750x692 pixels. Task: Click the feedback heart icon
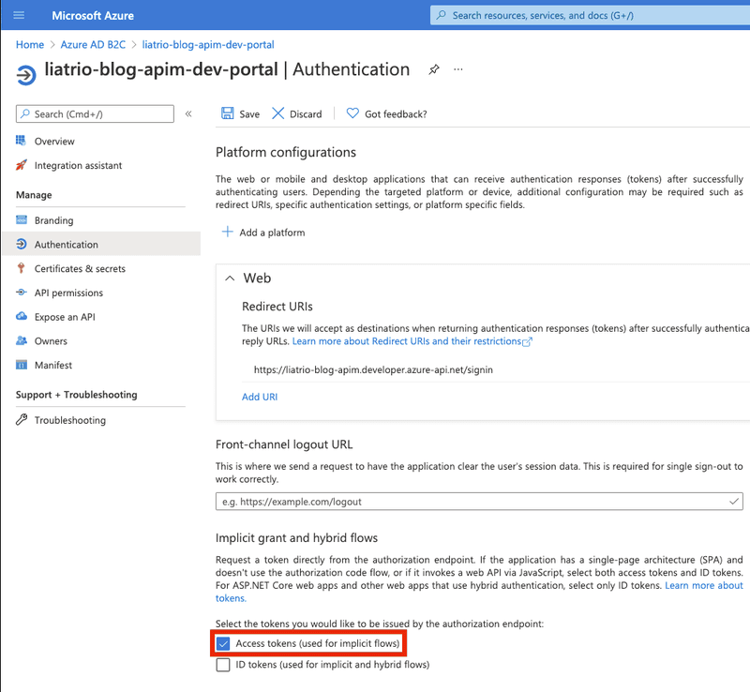(x=352, y=113)
